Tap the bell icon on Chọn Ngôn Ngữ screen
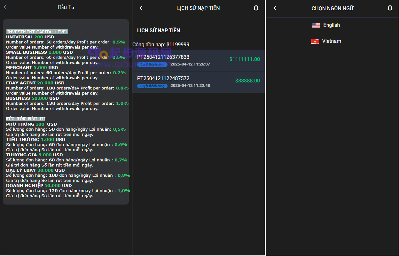The width and height of the screenshot is (399, 256). [x=390, y=8]
